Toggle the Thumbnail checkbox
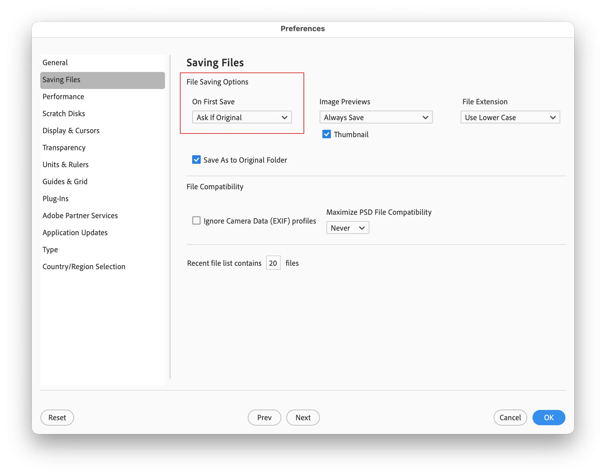Image resolution: width=606 pixels, height=476 pixels. click(326, 134)
